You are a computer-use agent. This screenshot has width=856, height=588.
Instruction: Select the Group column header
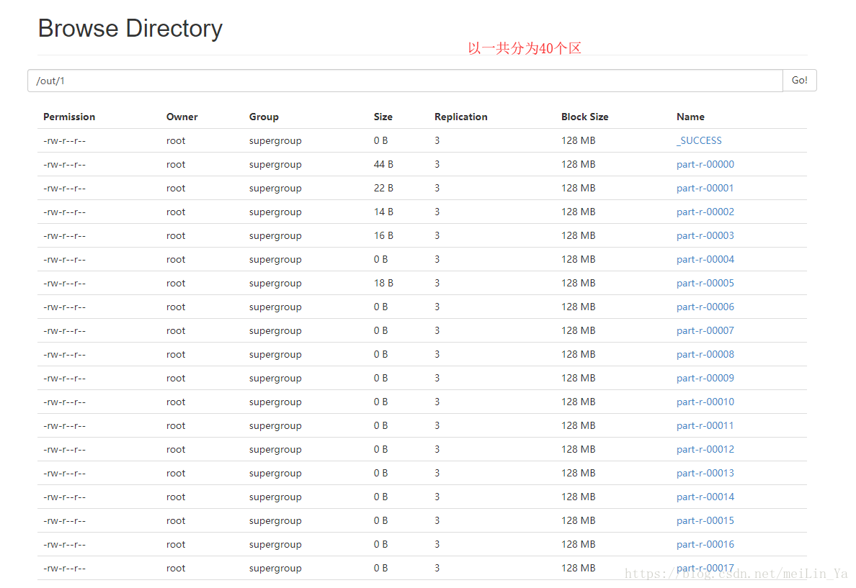[264, 117]
